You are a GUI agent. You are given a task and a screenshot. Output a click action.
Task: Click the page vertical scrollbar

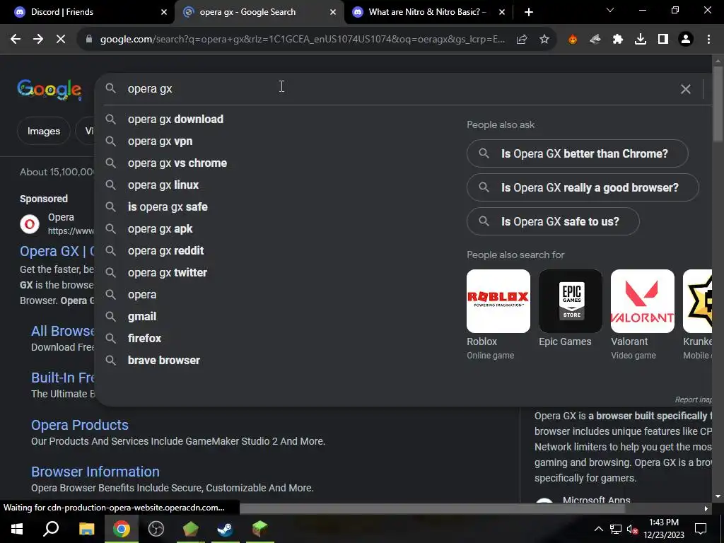[x=718, y=105]
